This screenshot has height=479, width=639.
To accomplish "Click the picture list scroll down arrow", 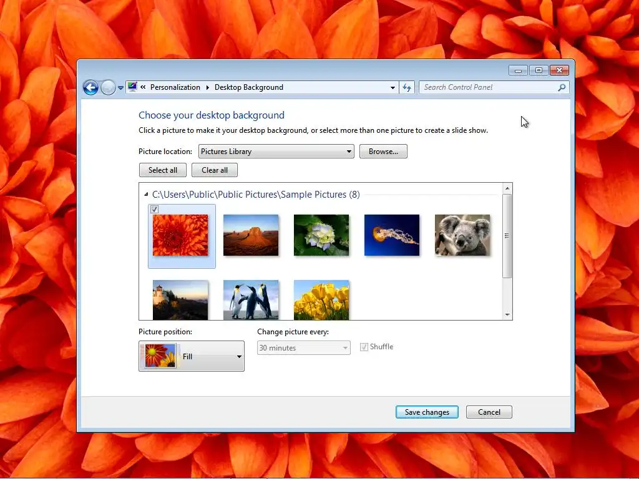I will tap(507, 314).
